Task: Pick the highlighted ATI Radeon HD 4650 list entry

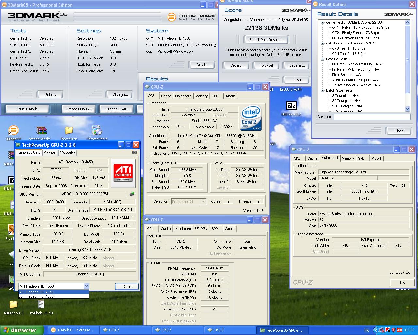Action: click(x=54, y=292)
